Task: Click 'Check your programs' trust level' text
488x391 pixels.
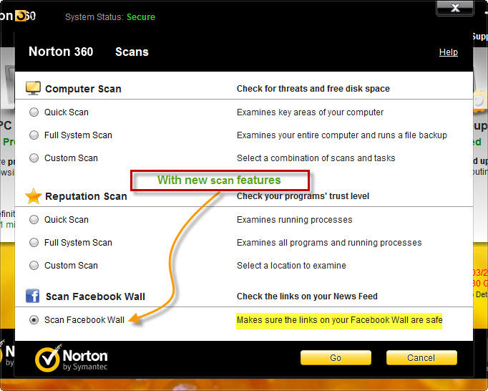Action: (x=303, y=196)
